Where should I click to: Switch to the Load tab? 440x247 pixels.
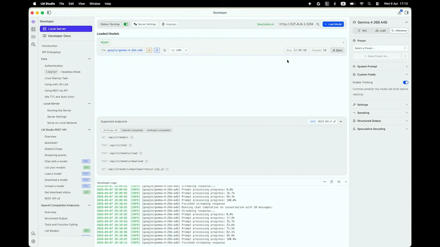(x=380, y=31)
